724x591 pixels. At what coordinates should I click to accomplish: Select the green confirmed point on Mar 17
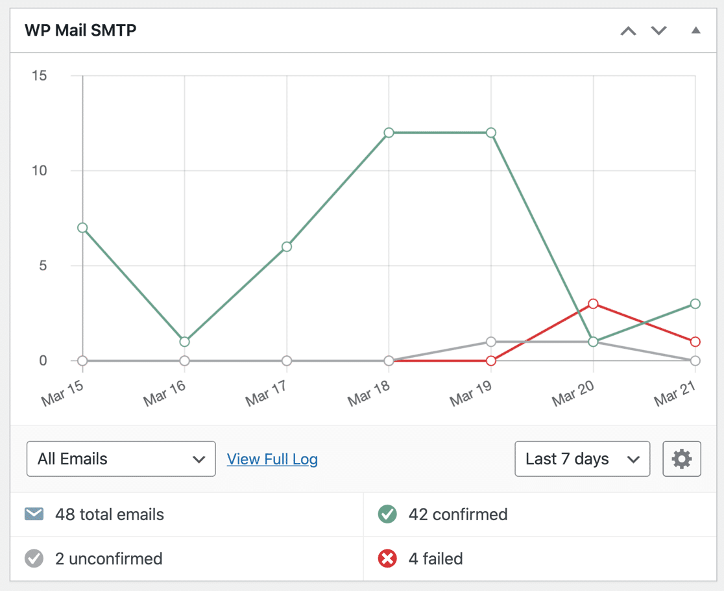tap(287, 247)
